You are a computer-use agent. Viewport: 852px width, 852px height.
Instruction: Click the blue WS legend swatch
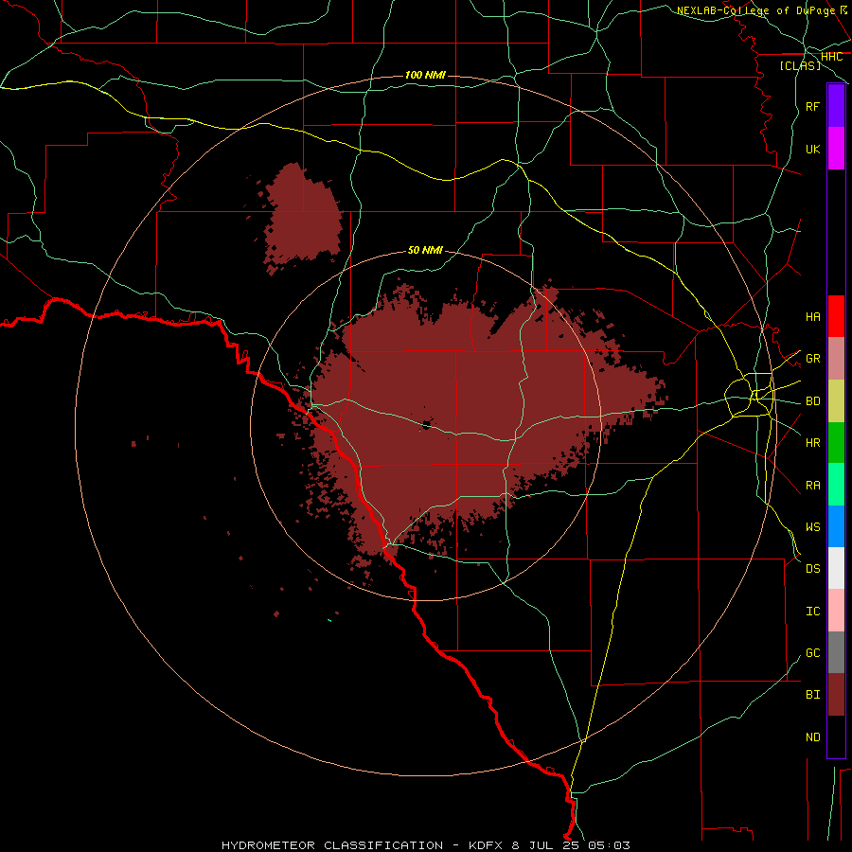(836, 526)
